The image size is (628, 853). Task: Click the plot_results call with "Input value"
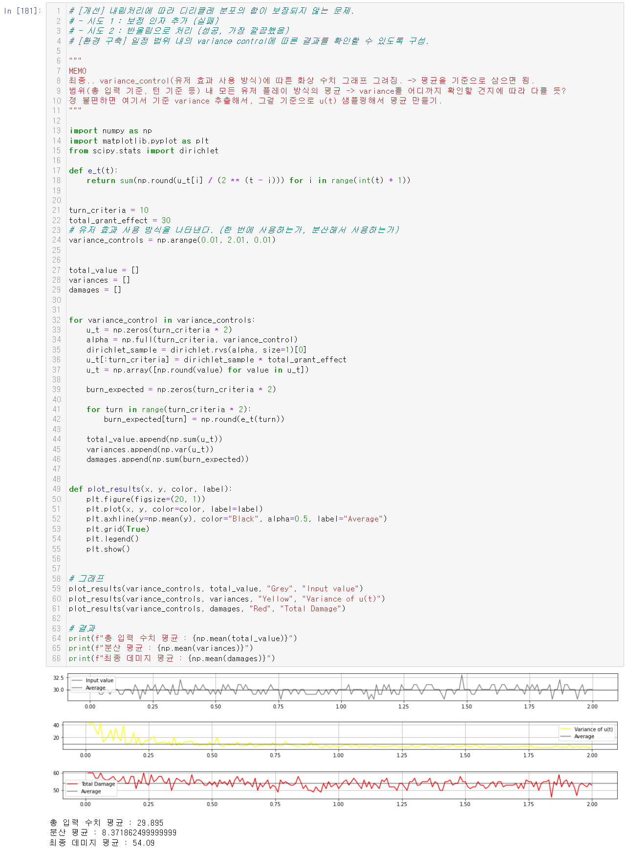pyautogui.click(x=216, y=589)
